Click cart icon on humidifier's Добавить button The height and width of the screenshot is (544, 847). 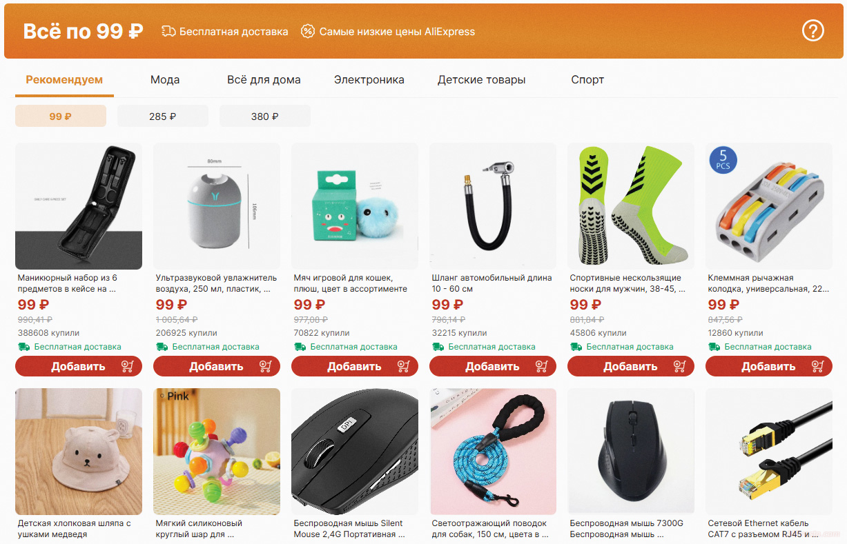[x=266, y=366]
